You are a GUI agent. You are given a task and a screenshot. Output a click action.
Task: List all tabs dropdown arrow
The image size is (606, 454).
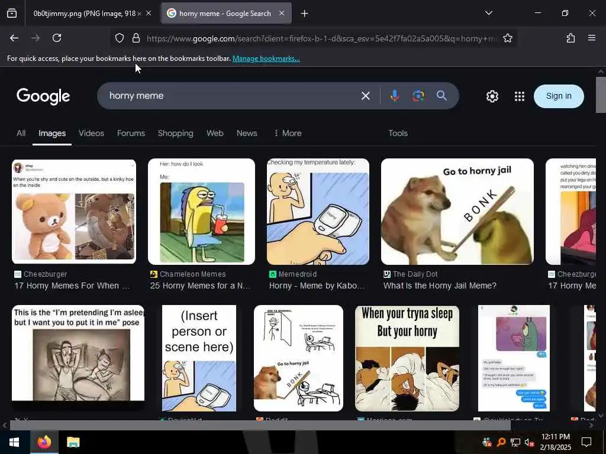488,13
